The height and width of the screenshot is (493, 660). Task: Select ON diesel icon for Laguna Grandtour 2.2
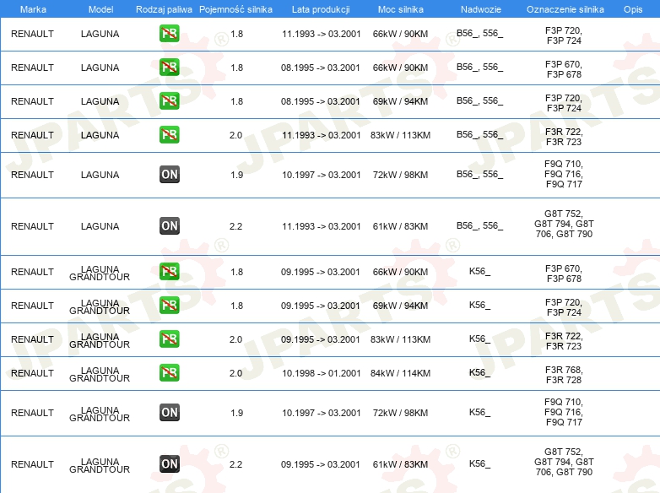point(169,463)
